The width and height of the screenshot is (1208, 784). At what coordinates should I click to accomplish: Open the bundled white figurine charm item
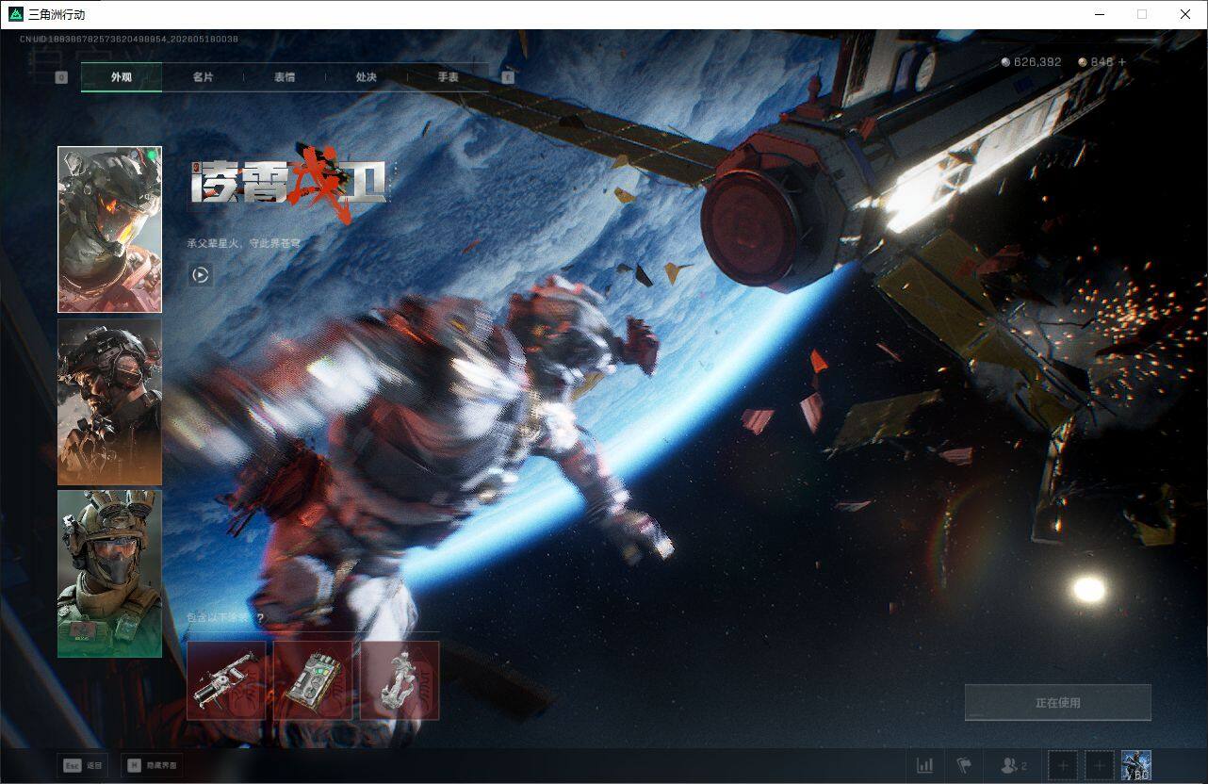pos(400,680)
